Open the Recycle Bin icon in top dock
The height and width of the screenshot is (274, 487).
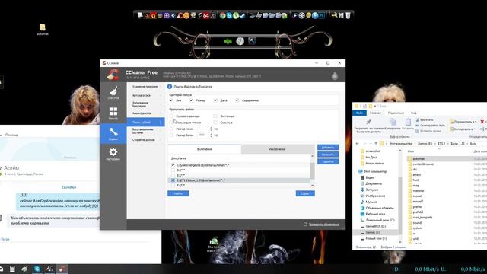[348, 15]
